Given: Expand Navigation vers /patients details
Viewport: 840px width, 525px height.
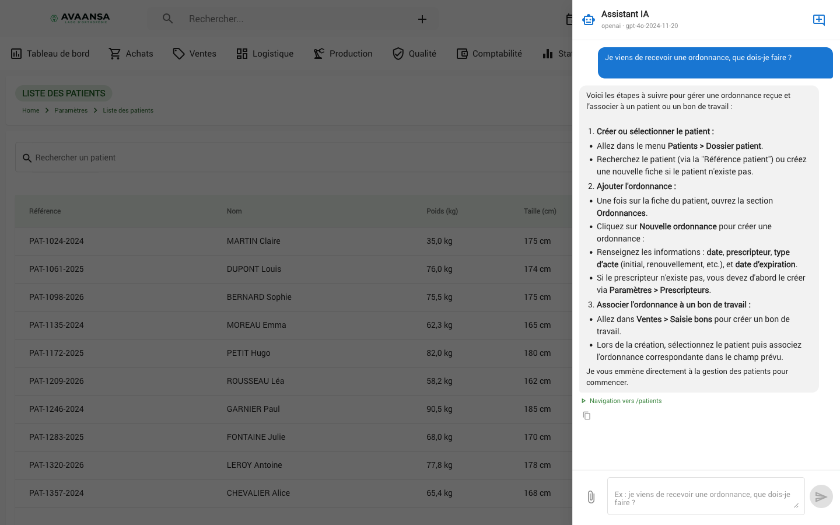Looking at the screenshot, I should pyautogui.click(x=622, y=401).
